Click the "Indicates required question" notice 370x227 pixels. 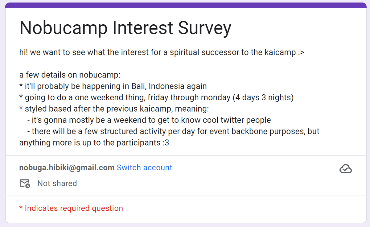pyautogui.click(x=74, y=208)
